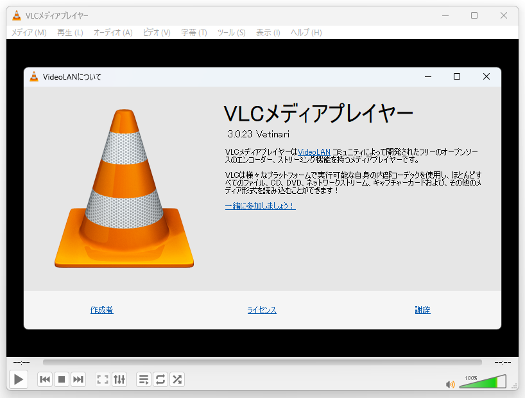The height and width of the screenshot is (398, 525).
Task: Open the 作成者 authors link
Action: pos(102,310)
